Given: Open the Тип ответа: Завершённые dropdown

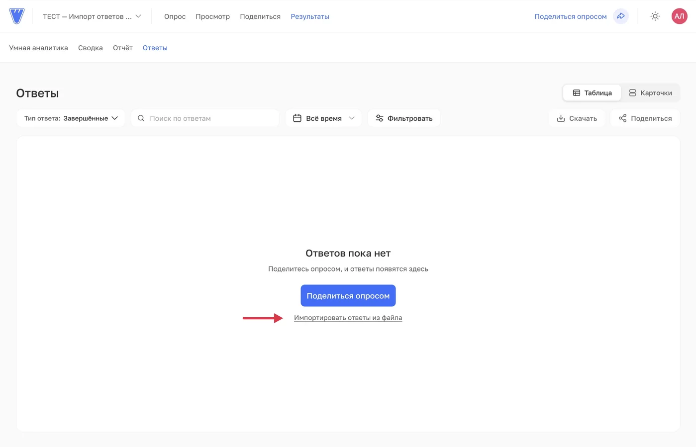Looking at the screenshot, I should 71,118.
